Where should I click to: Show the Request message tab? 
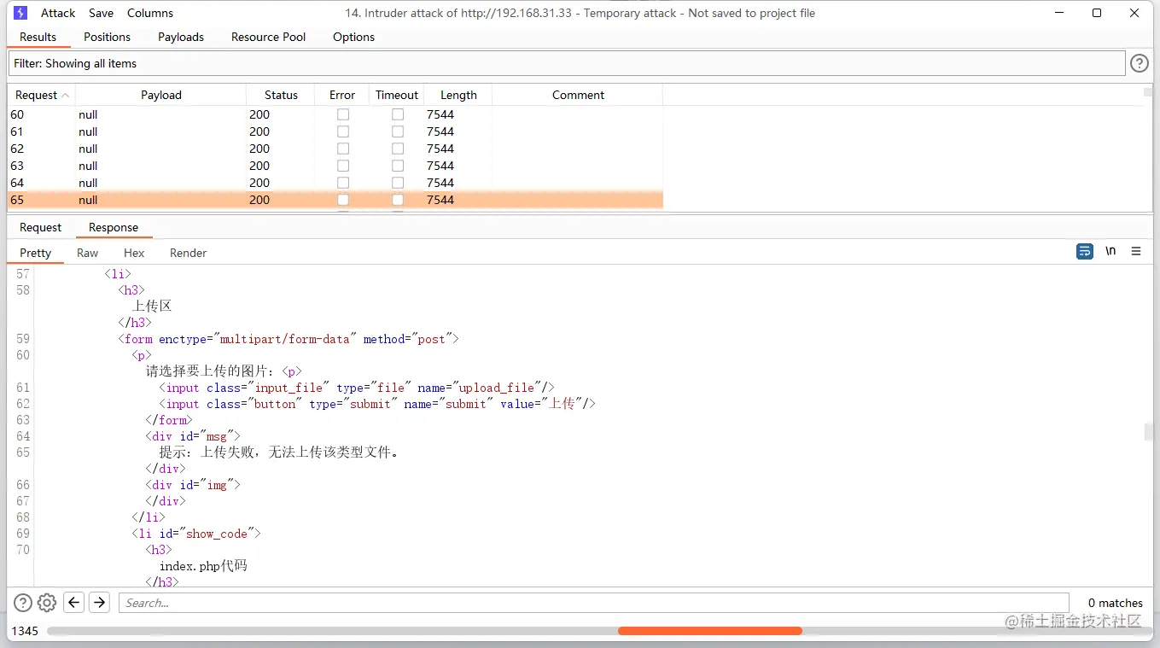click(x=41, y=227)
